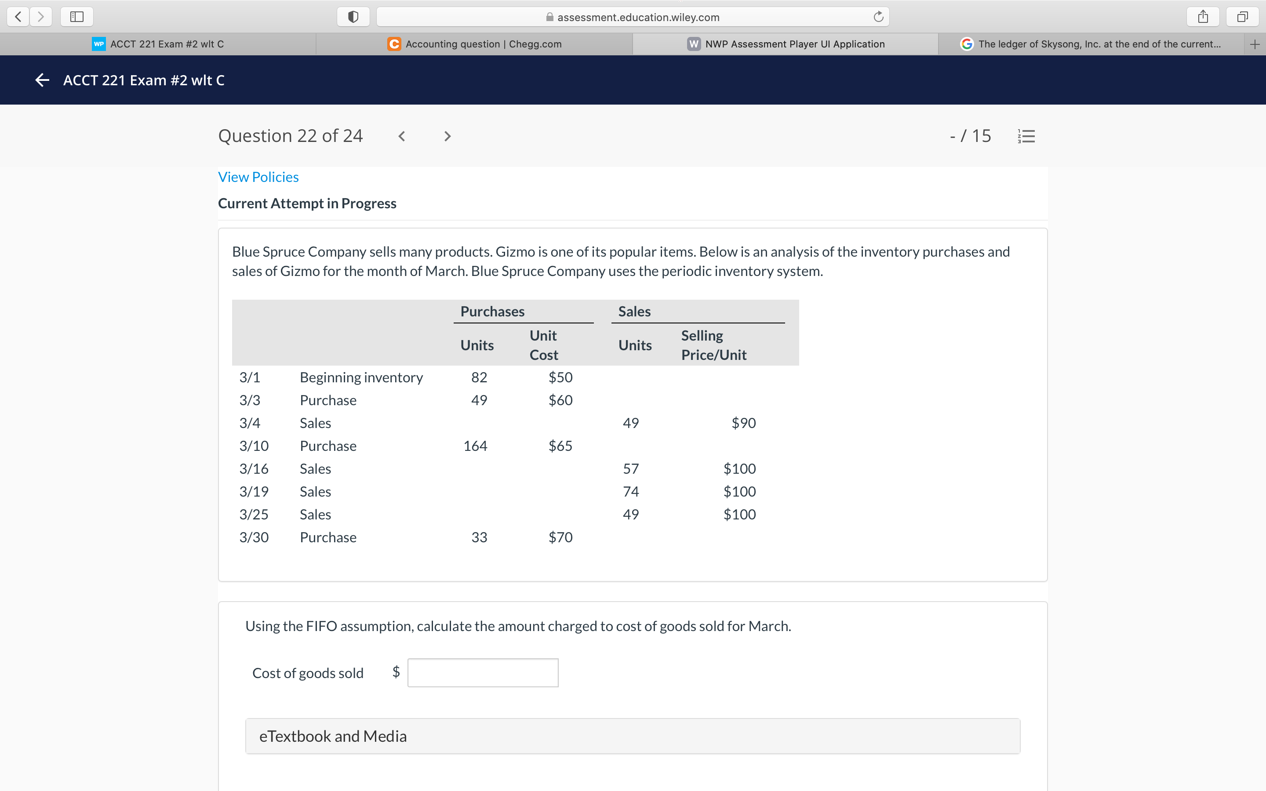The width and height of the screenshot is (1266, 791).
Task: Click the privacy report shield icon
Action: 353,16
